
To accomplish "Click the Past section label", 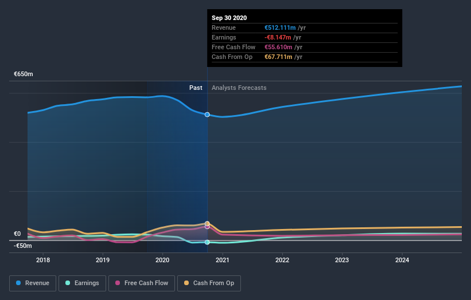I will [196, 88].
